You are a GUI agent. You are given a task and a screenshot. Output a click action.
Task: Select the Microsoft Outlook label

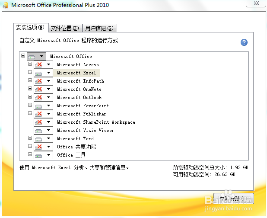click(x=79, y=97)
